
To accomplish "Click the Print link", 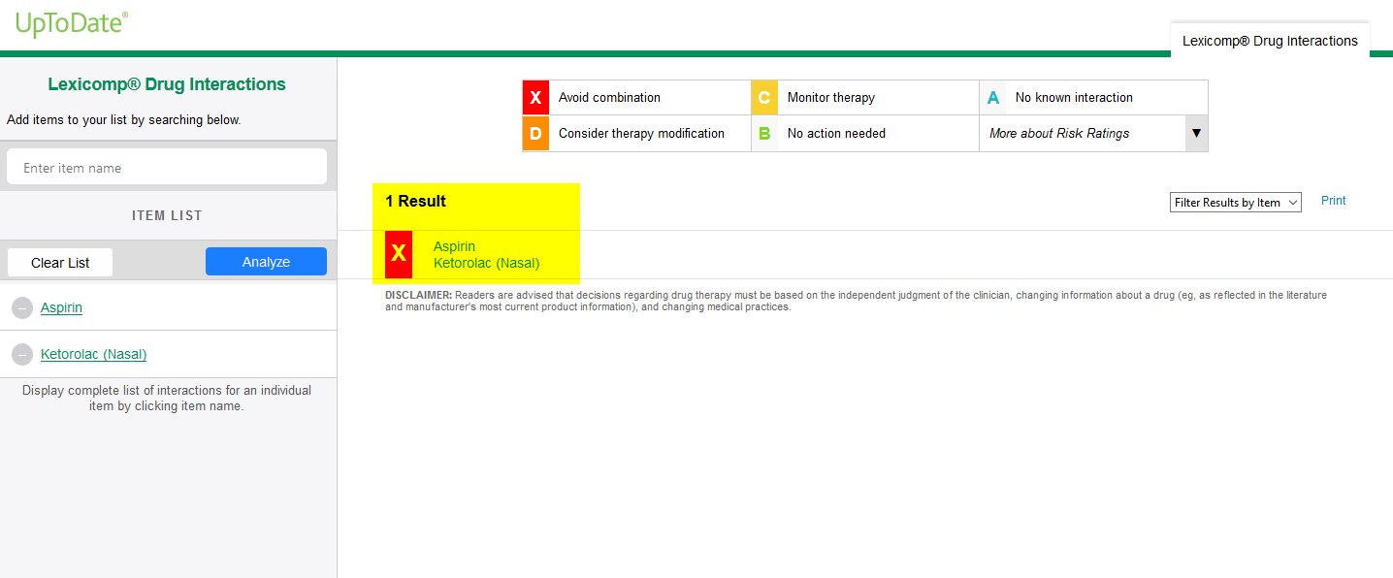I will click(x=1333, y=201).
